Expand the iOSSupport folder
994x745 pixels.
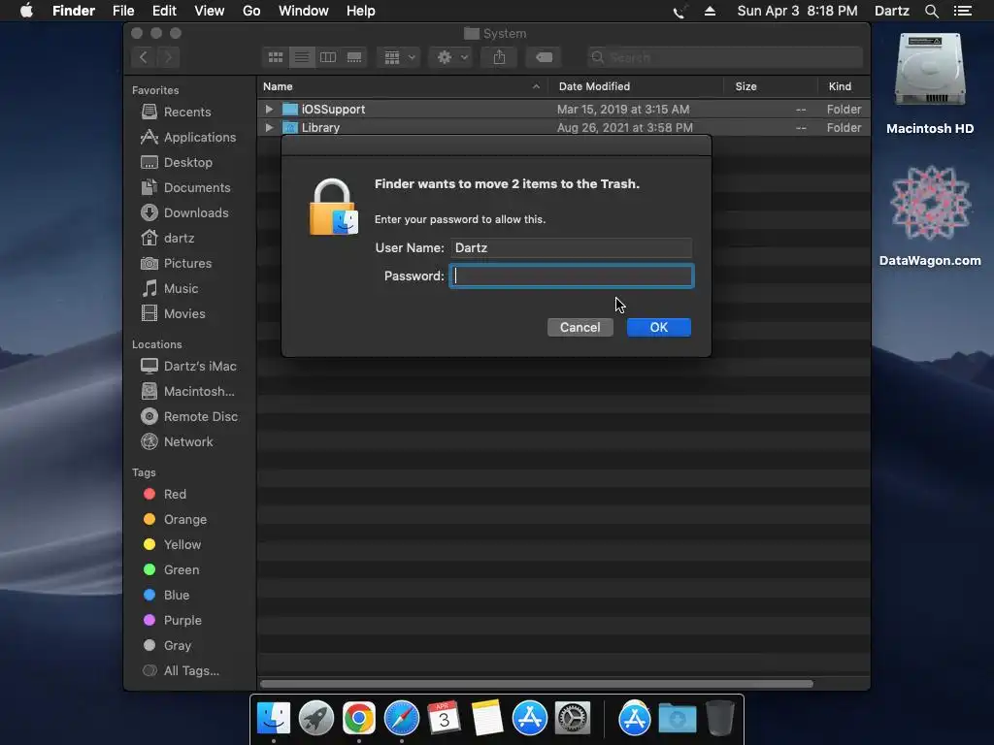[x=269, y=109]
